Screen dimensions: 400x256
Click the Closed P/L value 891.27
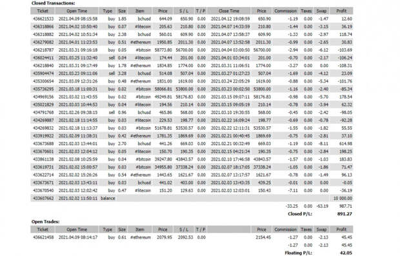(x=345, y=214)
